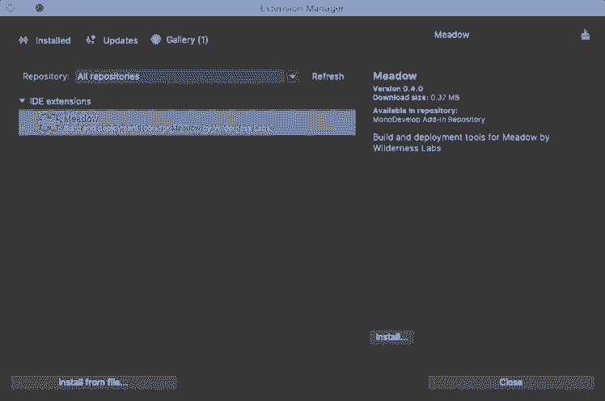Install the Meadow extension

(392, 337)
